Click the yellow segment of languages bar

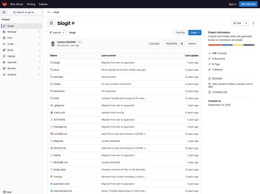[238, 45]
